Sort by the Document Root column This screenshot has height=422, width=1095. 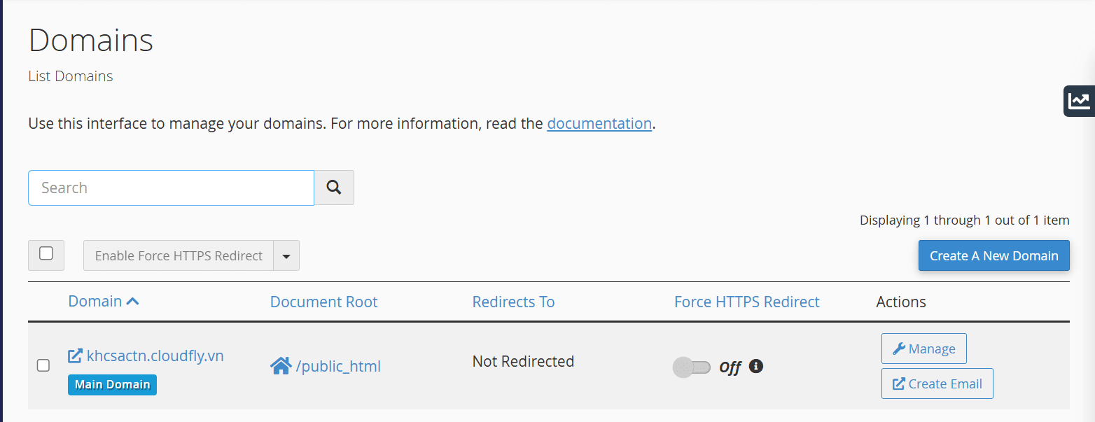pos(323,302)
